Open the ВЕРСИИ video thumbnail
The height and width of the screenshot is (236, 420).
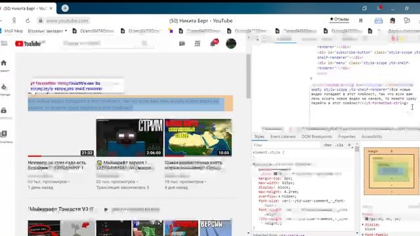click(x=216, y=228)
